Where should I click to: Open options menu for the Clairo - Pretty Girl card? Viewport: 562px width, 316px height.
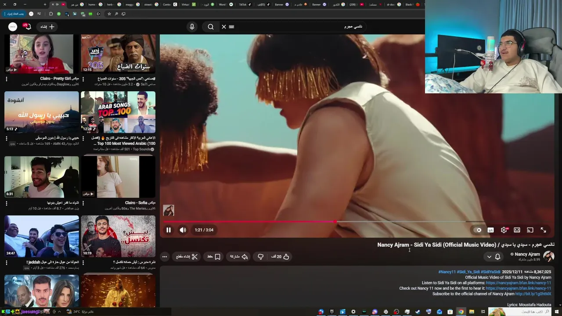point(7,79)
